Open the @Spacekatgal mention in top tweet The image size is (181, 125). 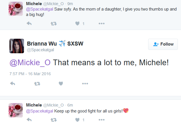(x=39, y=9)
